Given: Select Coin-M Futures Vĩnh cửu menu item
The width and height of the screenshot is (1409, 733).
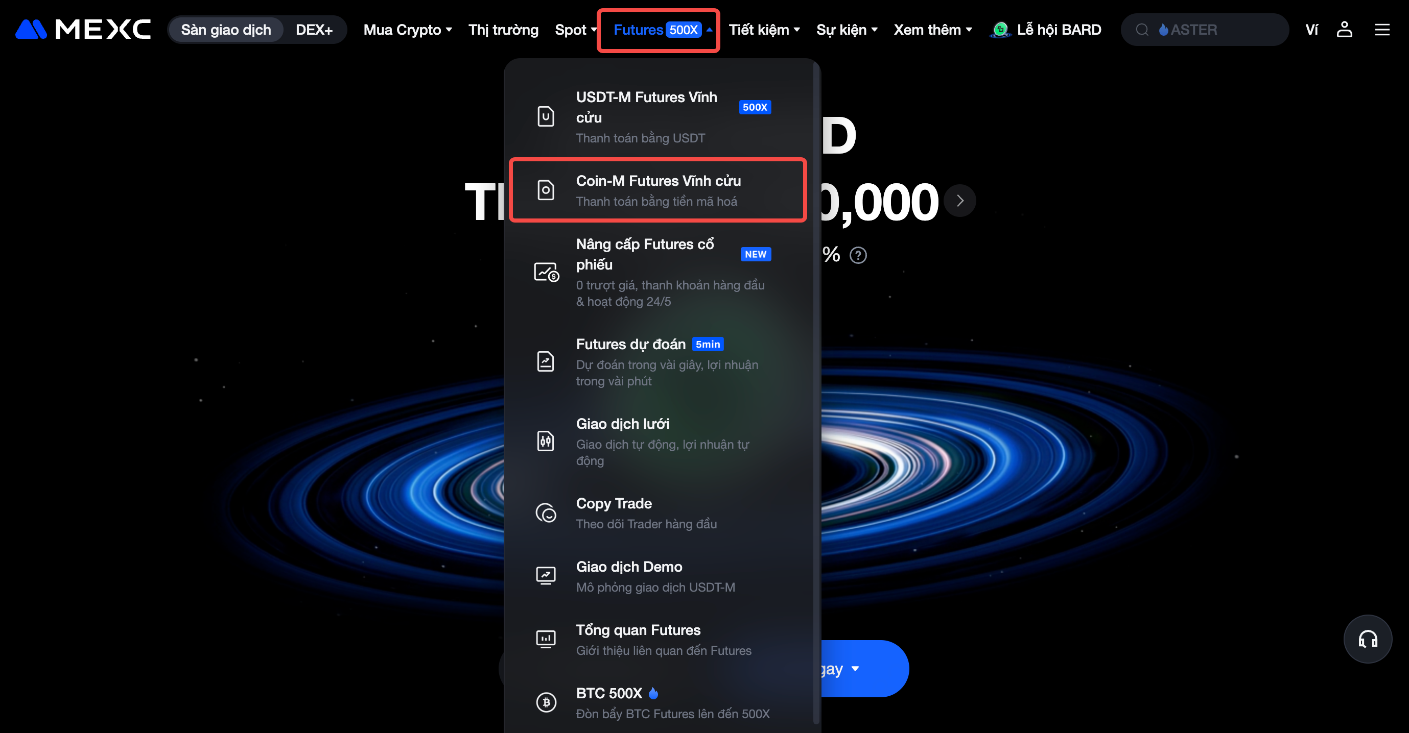Looking at the screenshot, I should [x=658, y=190].
